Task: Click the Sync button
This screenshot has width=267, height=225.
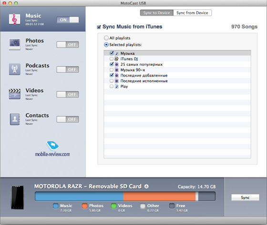Action: pos(245,197)
